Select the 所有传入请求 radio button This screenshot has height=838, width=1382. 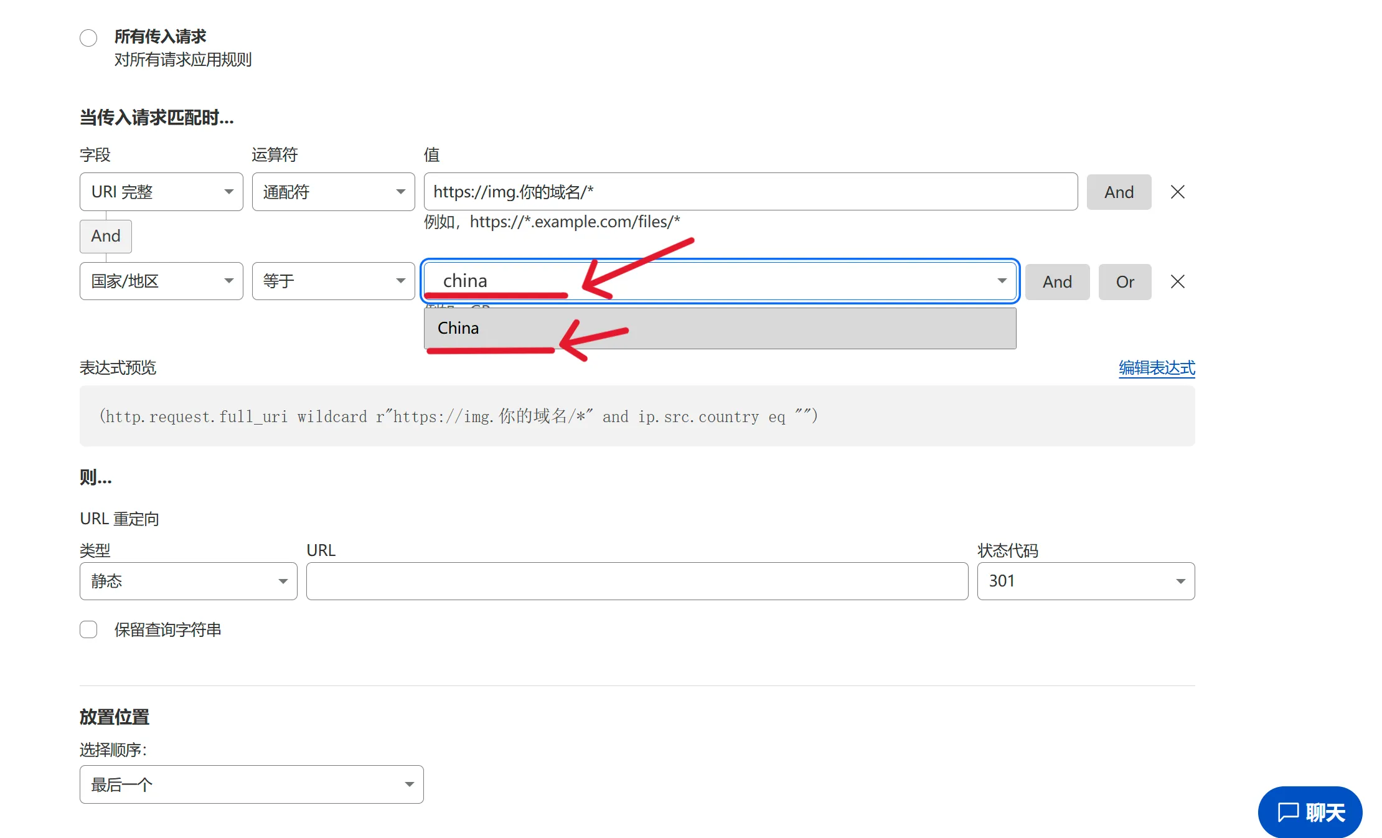pyautogui.click(x=88, y=38)
